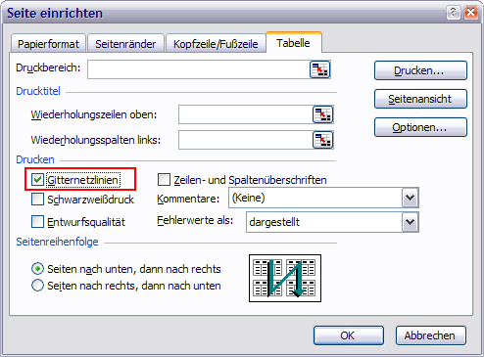
Task: Open the Kommentare dropdown
Action: (x=411, y=198)
